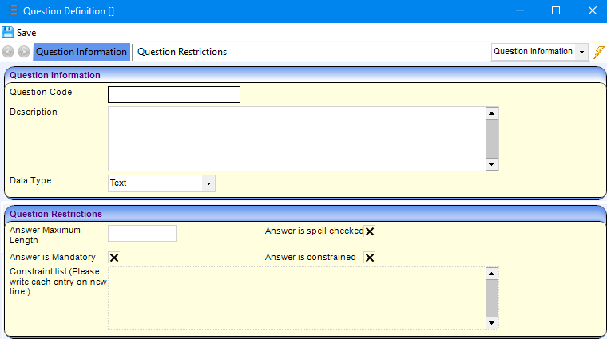Screen dimensions: 607x339
Task: Click the back navigation arrow icon
Action: (x=9, y=52)
